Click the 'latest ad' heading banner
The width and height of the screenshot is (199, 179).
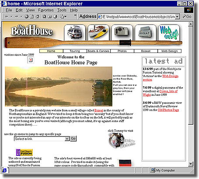[x=164, y=61]
